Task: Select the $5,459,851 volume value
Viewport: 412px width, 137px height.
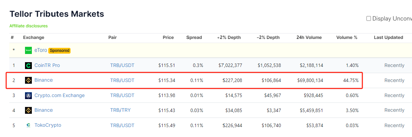Action: tap(311, 110)
